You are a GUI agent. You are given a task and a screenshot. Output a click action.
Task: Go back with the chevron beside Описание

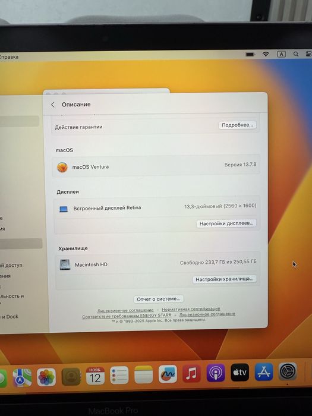[53, 105]
